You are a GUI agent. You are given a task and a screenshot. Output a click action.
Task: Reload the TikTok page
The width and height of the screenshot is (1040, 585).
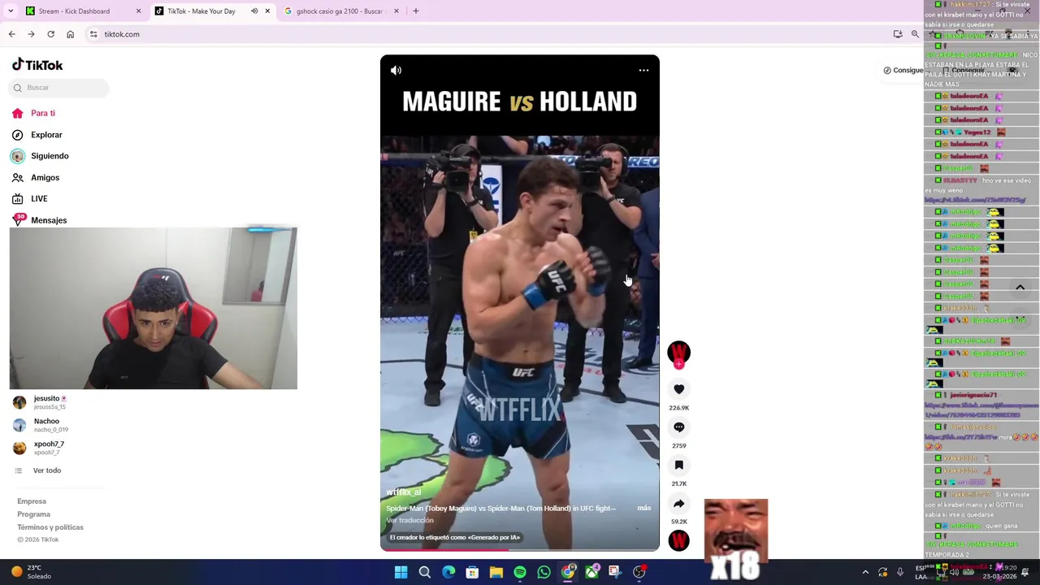(50, 34)
